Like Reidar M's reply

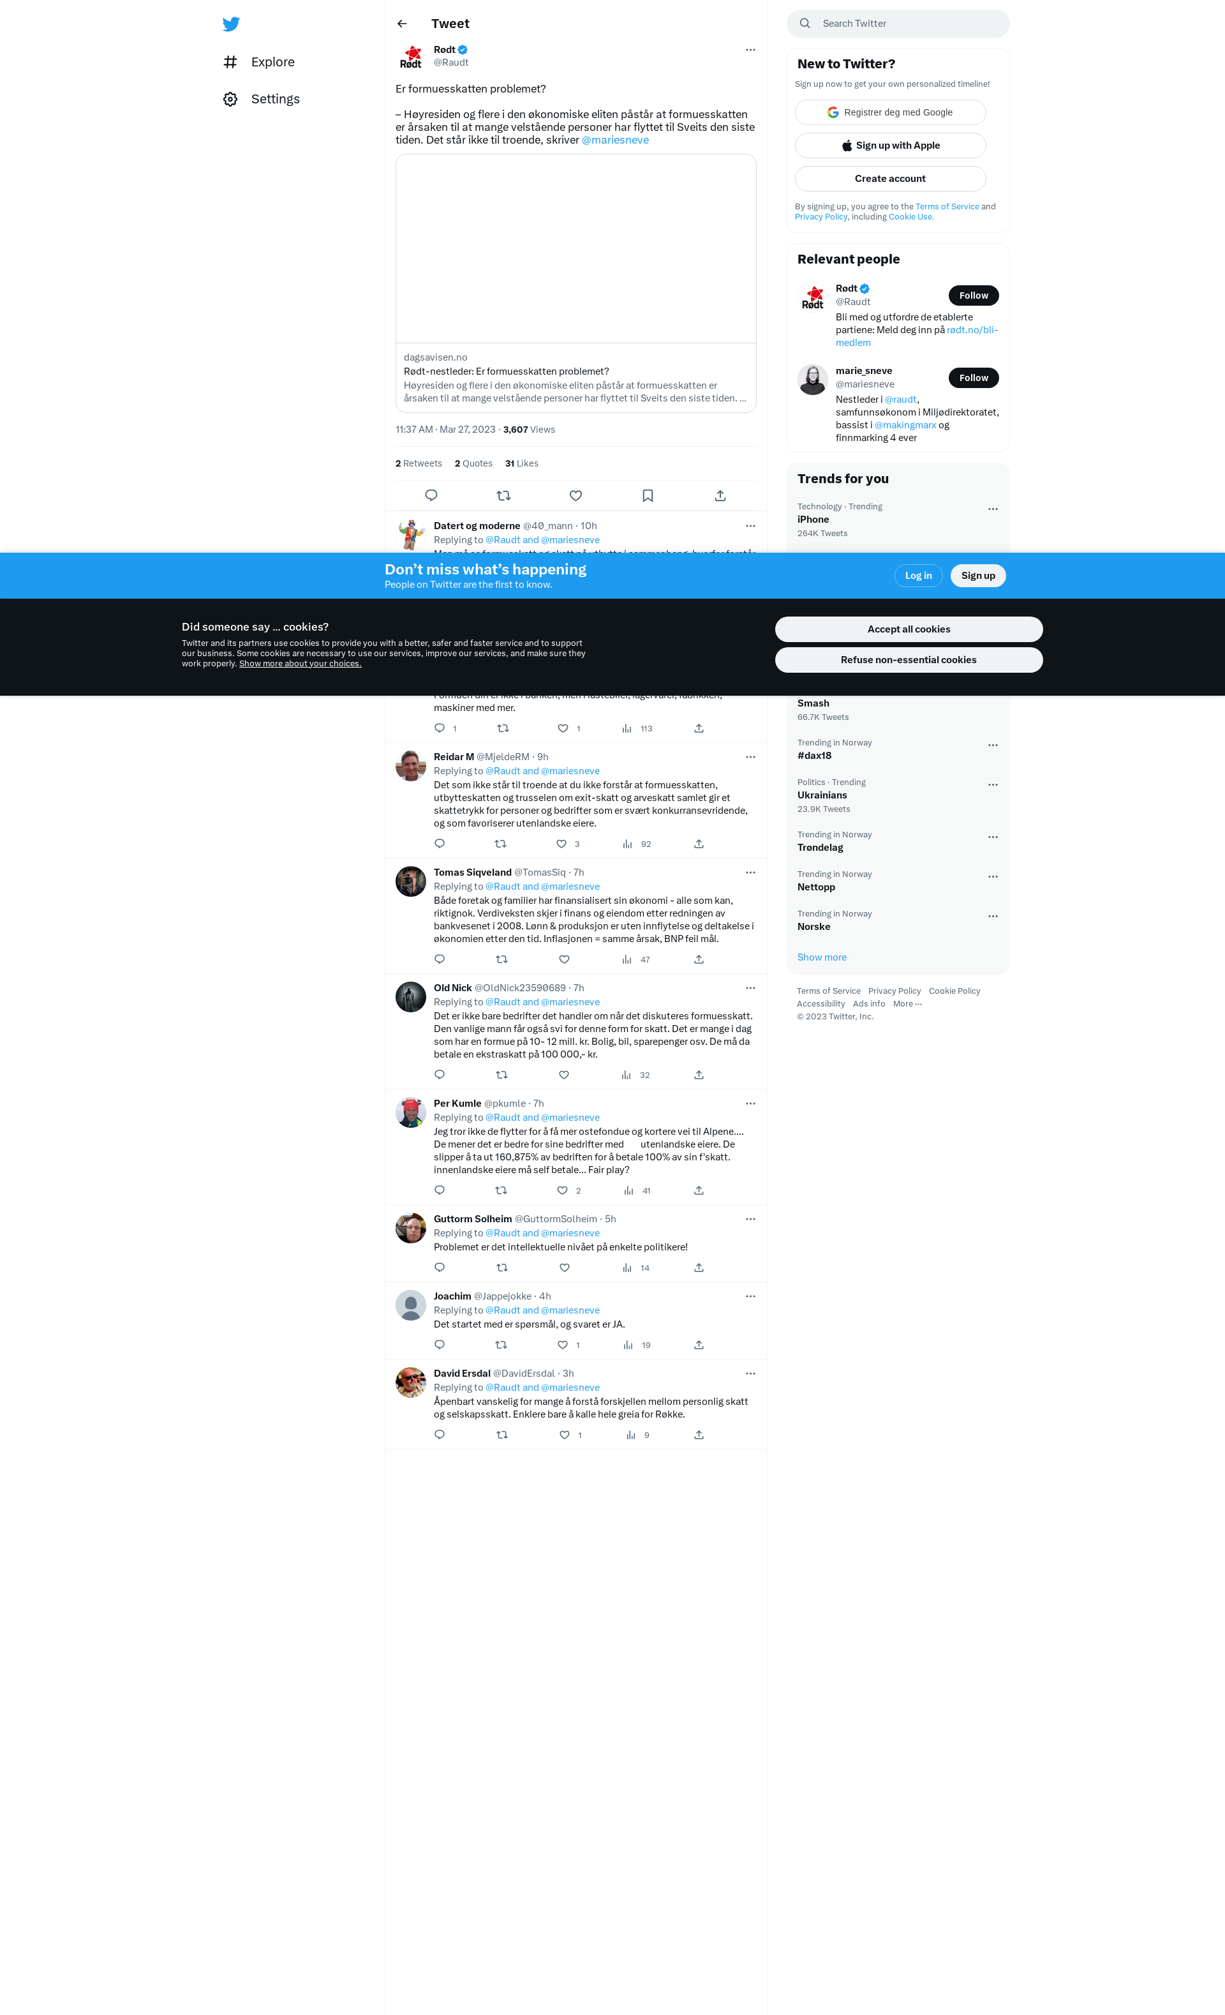tap(561, 844)
